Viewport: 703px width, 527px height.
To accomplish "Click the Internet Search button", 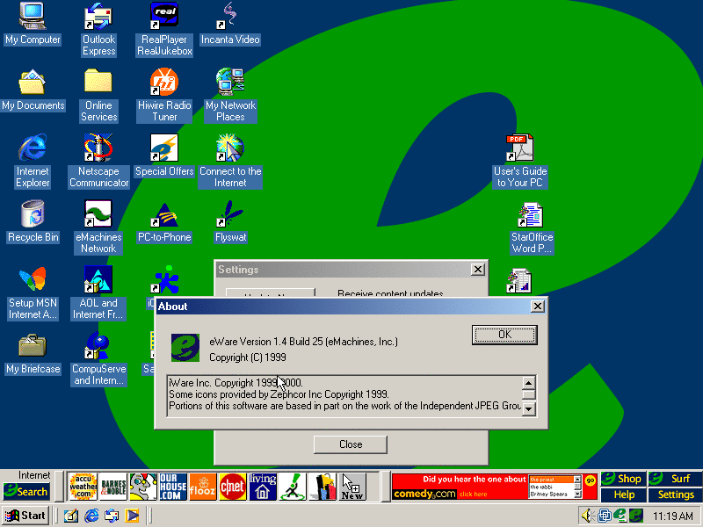I will point(26,491).
